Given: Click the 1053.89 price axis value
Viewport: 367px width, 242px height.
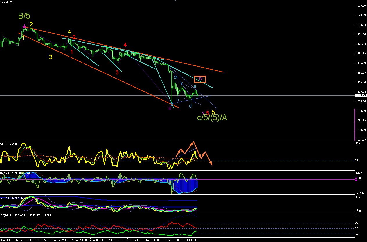Looking at the screenshot, I should tap(361, 121).
